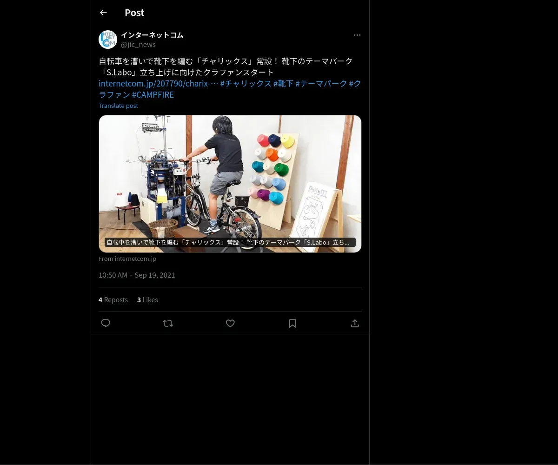Click Translate post
Screen dimensions: 558x465
tap(118, 106)
